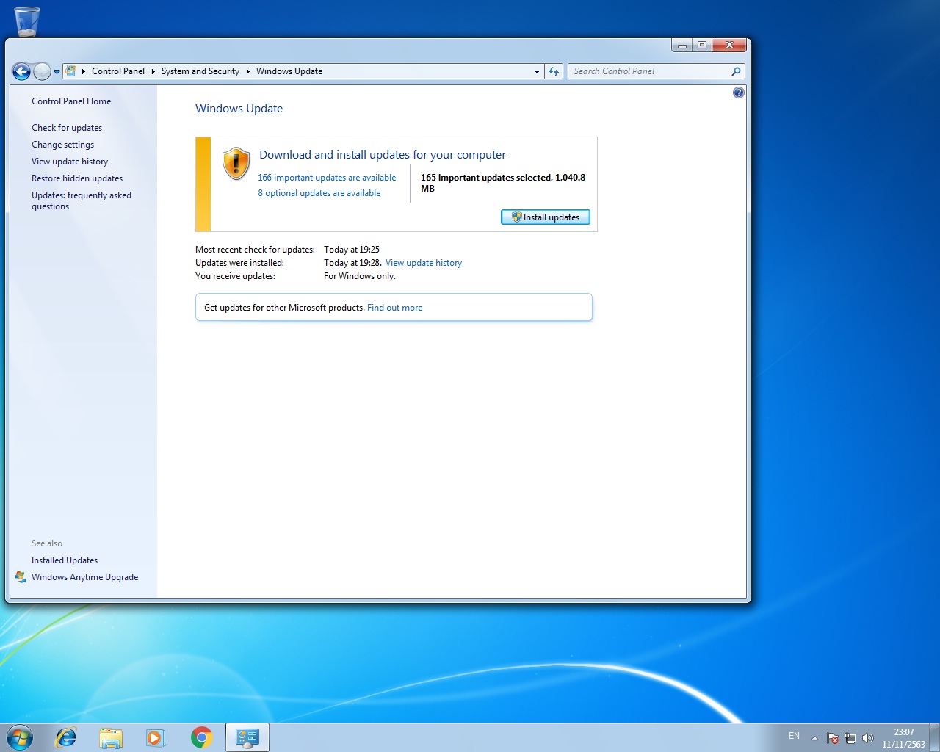
Task: Click the volume speaker tray icon
Action: [x=867, y=737]
